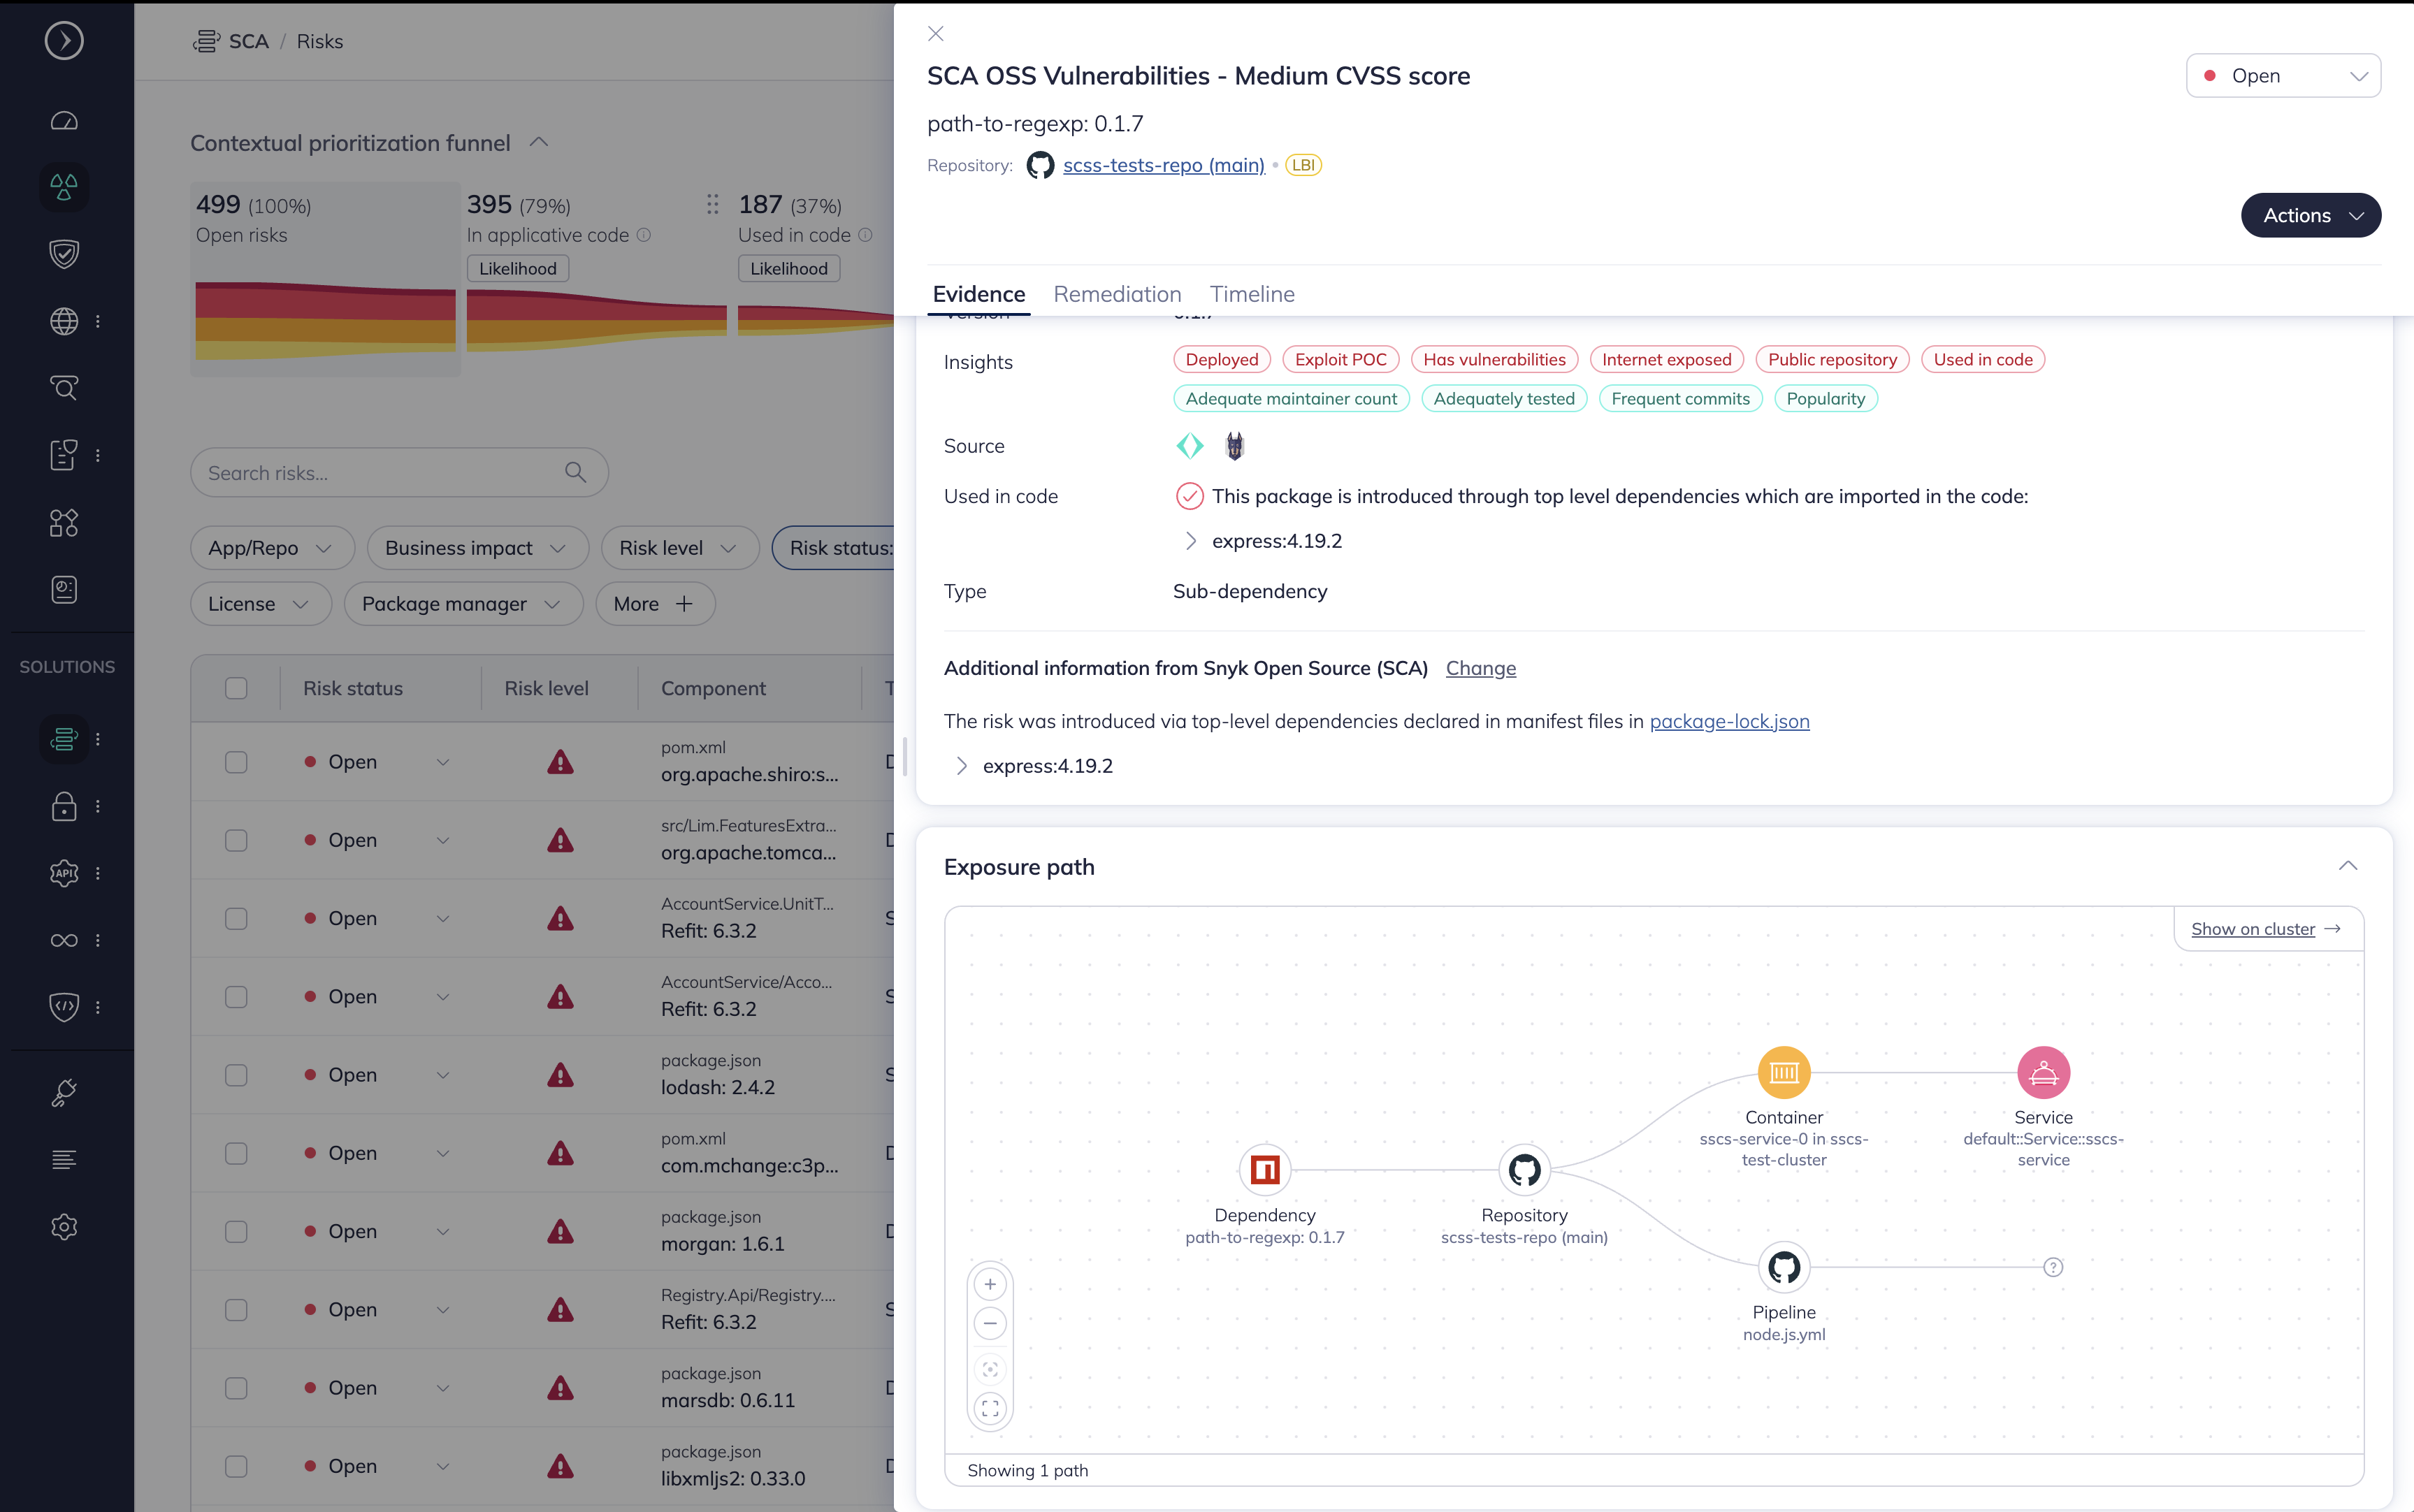Open the settings gear icon in sidebar
Image resolution: width=2414 pixels, height=1512 pixels.
(64, 1227)
